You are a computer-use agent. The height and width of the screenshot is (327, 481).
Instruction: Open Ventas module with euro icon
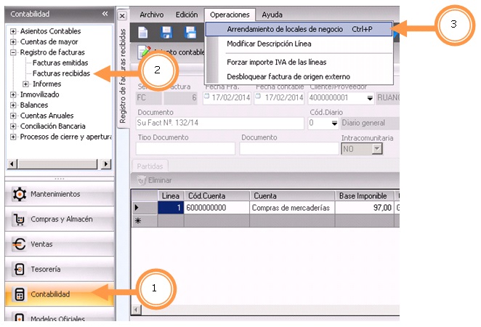[17, 245]
